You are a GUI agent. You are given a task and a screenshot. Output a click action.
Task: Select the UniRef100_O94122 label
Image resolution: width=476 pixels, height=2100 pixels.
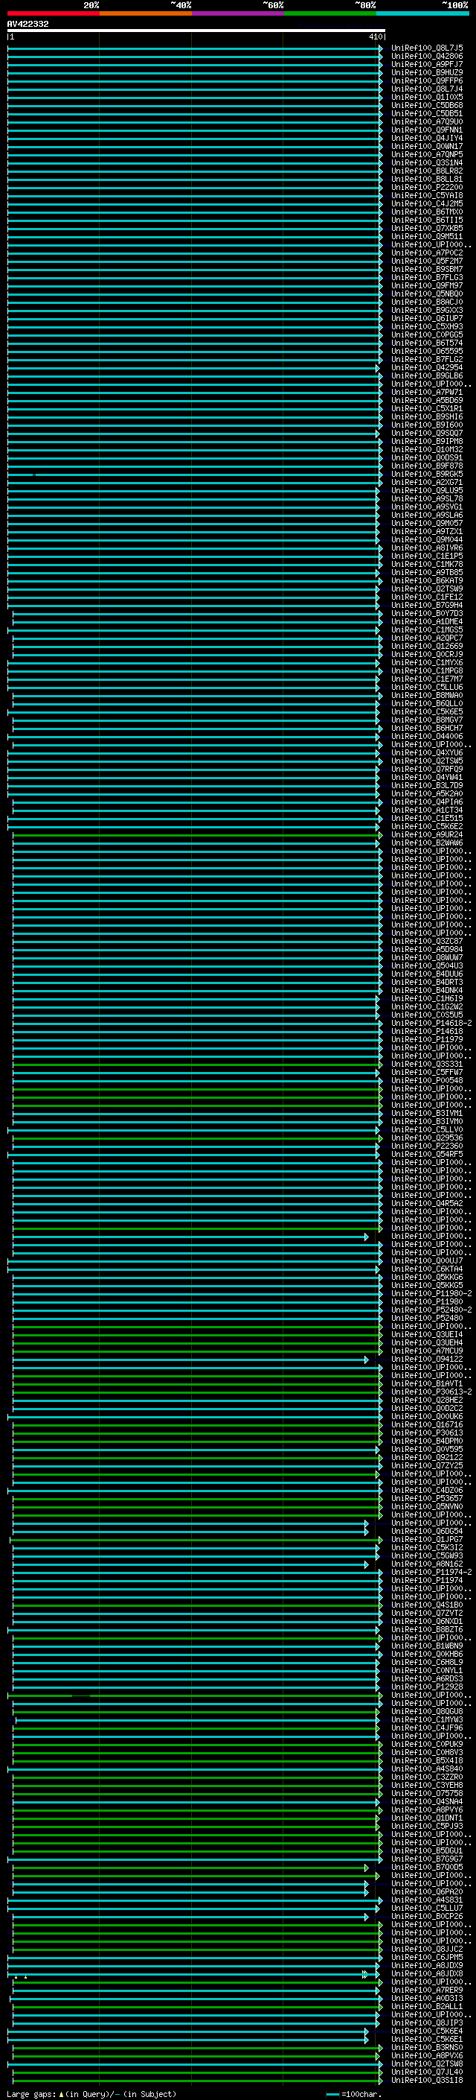[x=427, y=1359]
